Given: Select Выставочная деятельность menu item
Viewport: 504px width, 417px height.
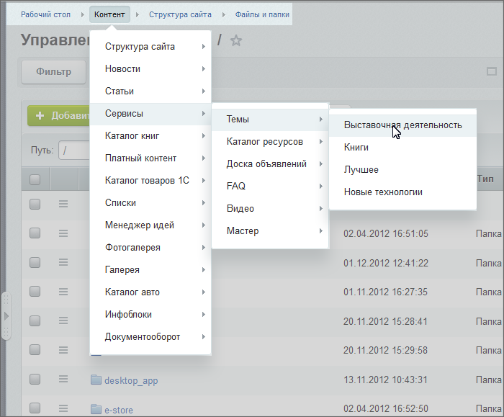Looking at the screenshot, I should (402, 125).
